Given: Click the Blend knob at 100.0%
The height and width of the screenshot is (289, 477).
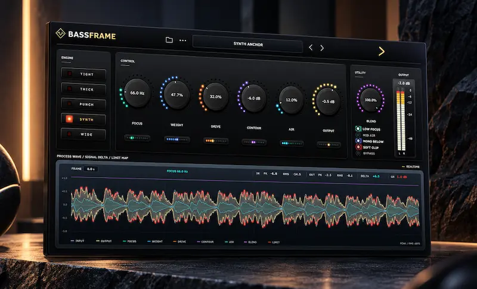Looking at the screenshot, I should tap(370, 100).
